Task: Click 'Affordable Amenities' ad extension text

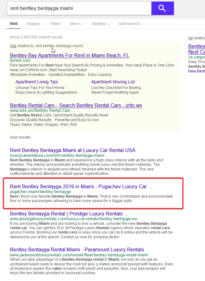Action: (27, 75)
